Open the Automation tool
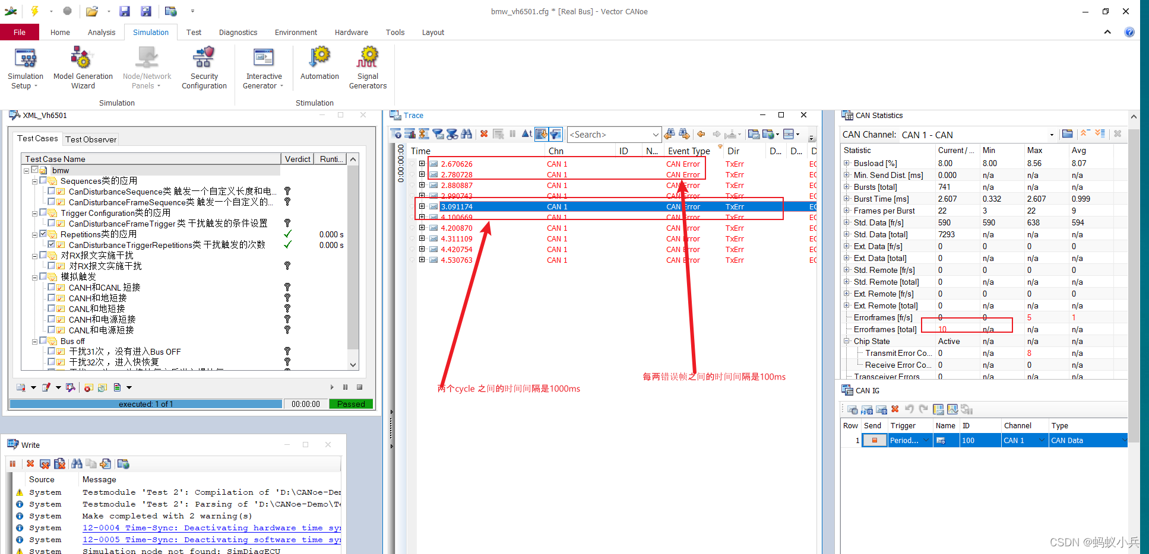The image size is (1149, 554). tap(319, 64)
